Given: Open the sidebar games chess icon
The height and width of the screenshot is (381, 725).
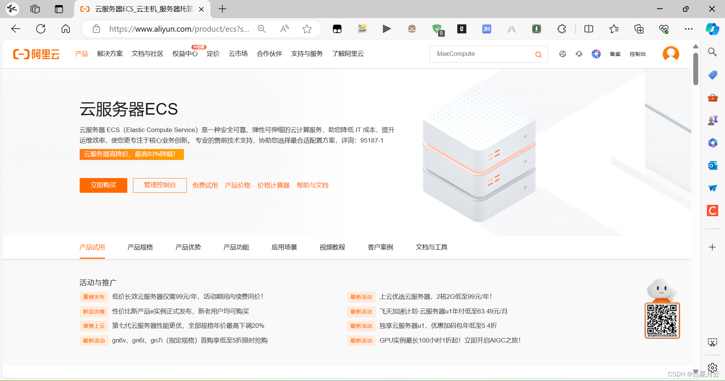Looking at the screenshot, I should point(713,120).
